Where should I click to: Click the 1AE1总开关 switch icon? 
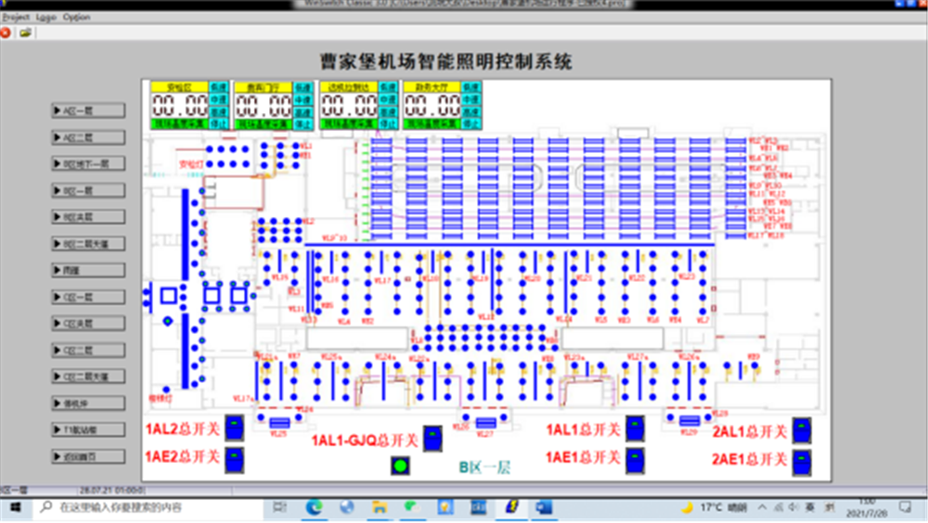pos(635,460)
